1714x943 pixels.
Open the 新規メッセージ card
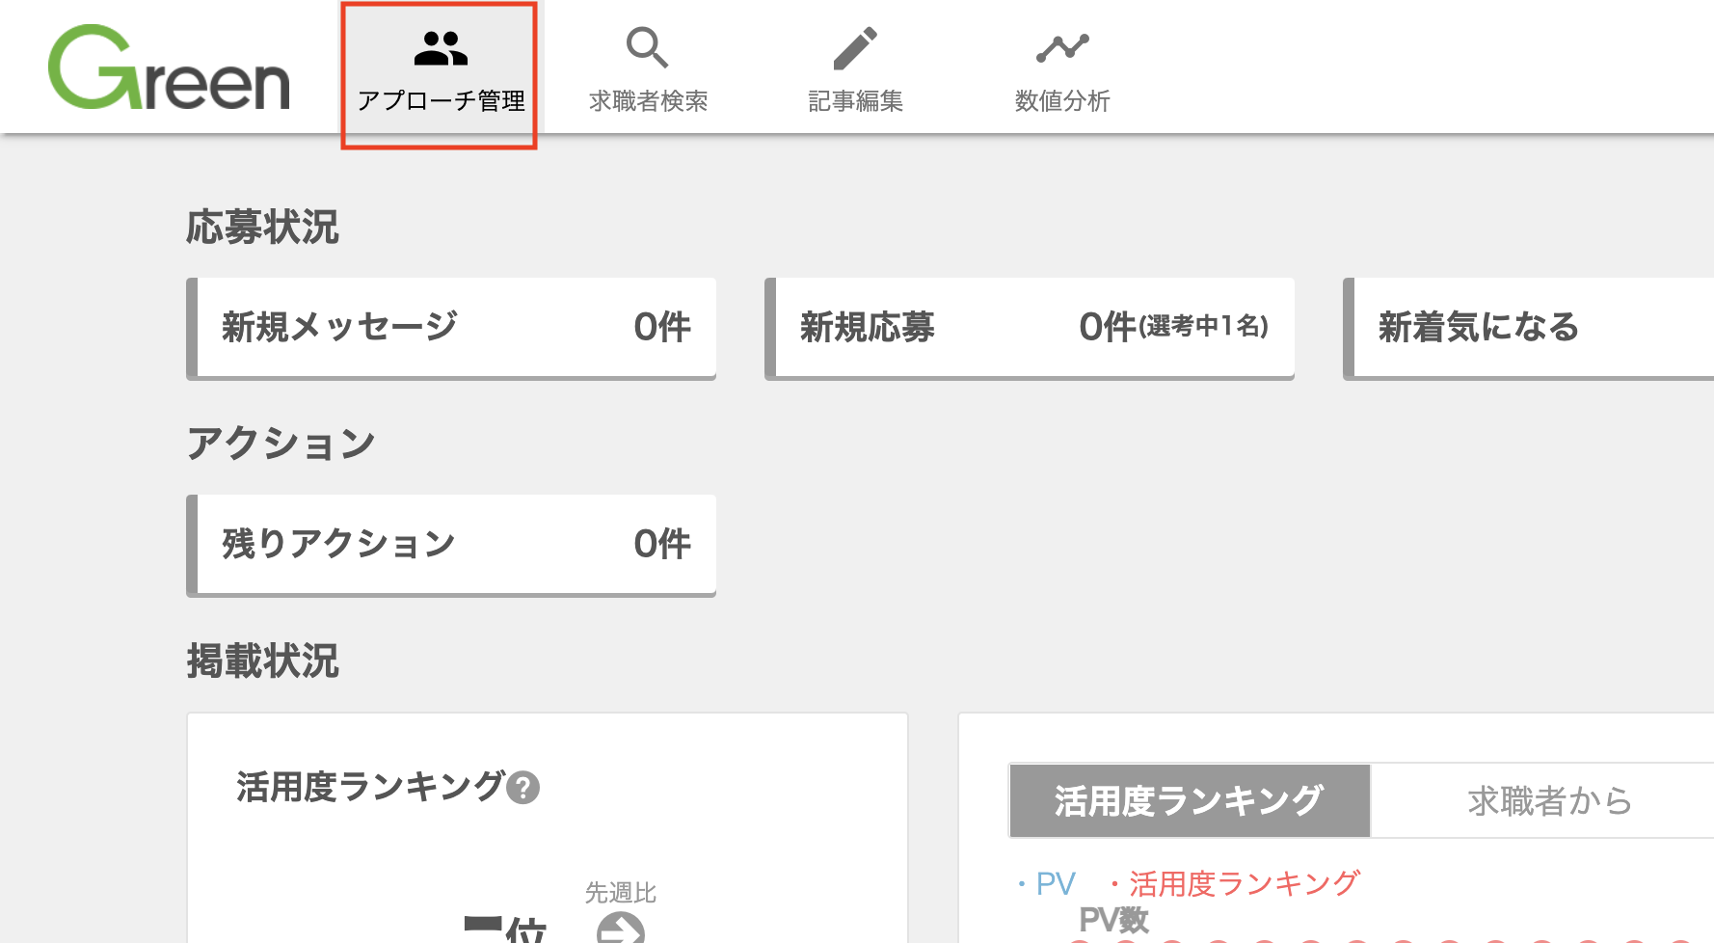(x=451, y=328)
